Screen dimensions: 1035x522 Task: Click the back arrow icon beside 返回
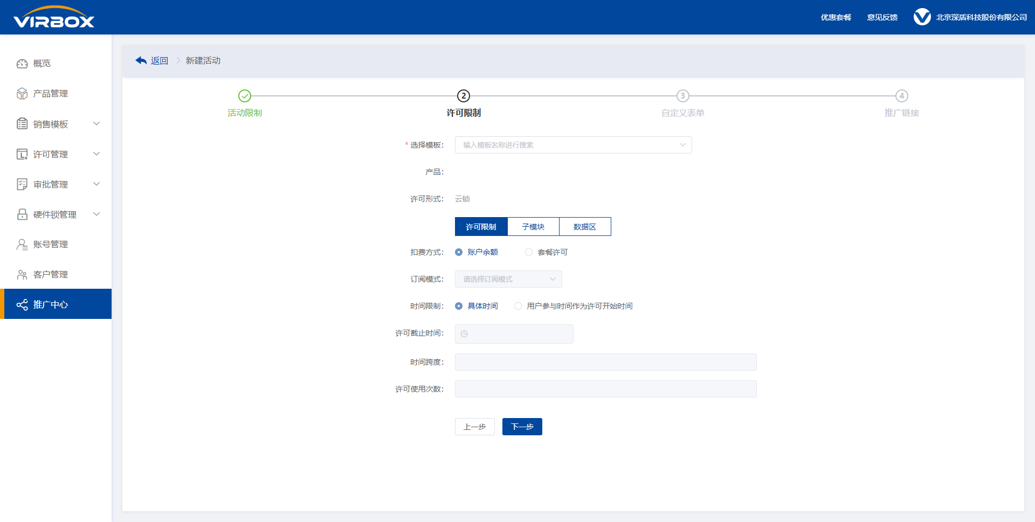click(141, 60)
